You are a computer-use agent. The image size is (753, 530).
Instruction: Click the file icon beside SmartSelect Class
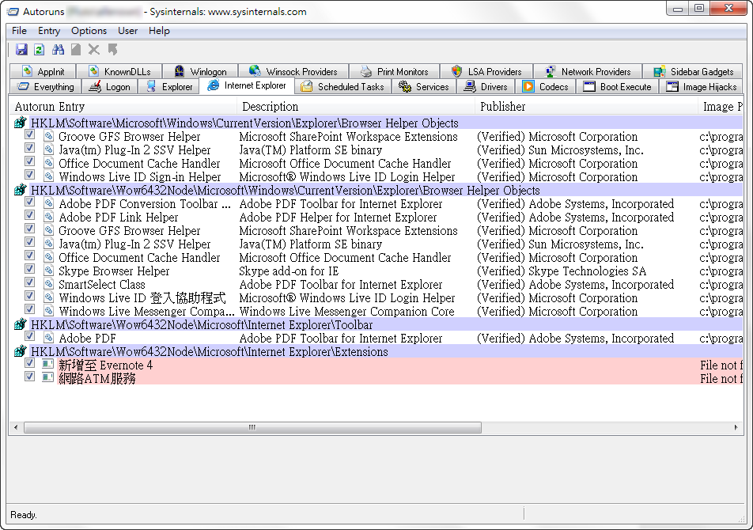(x=48, y=284)
